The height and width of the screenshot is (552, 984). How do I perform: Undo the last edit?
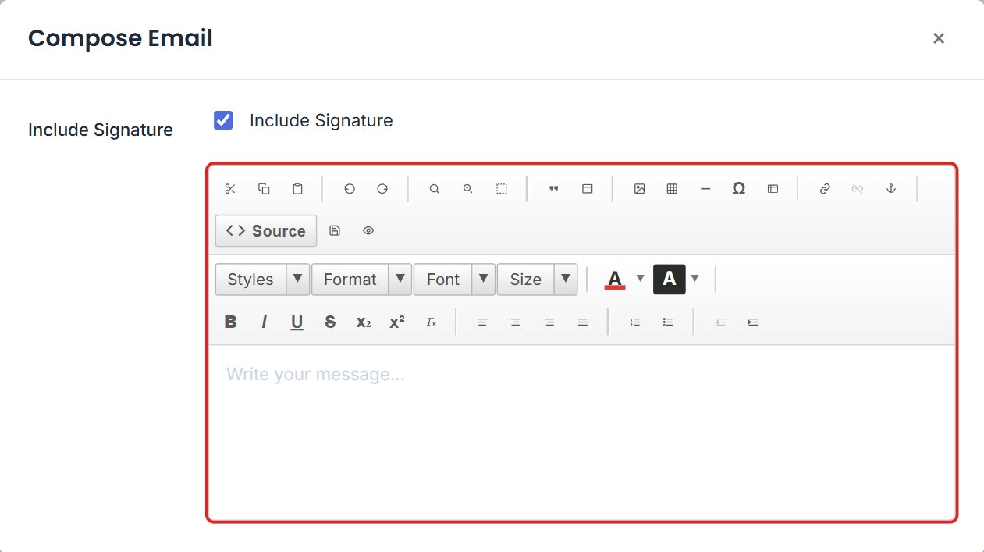tap(350, 189)
